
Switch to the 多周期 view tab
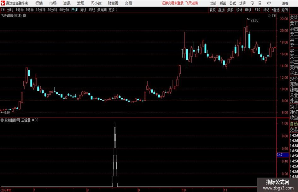[x=102, y=10]
